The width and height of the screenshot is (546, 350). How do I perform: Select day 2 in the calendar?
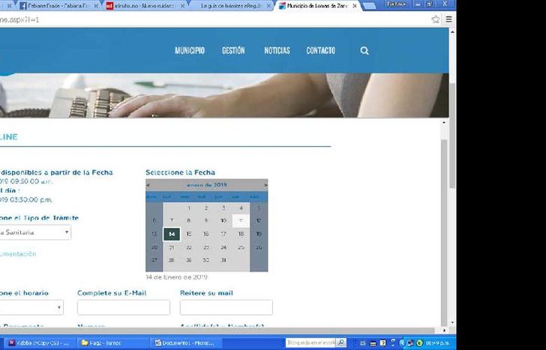click(x=206, y=208)
